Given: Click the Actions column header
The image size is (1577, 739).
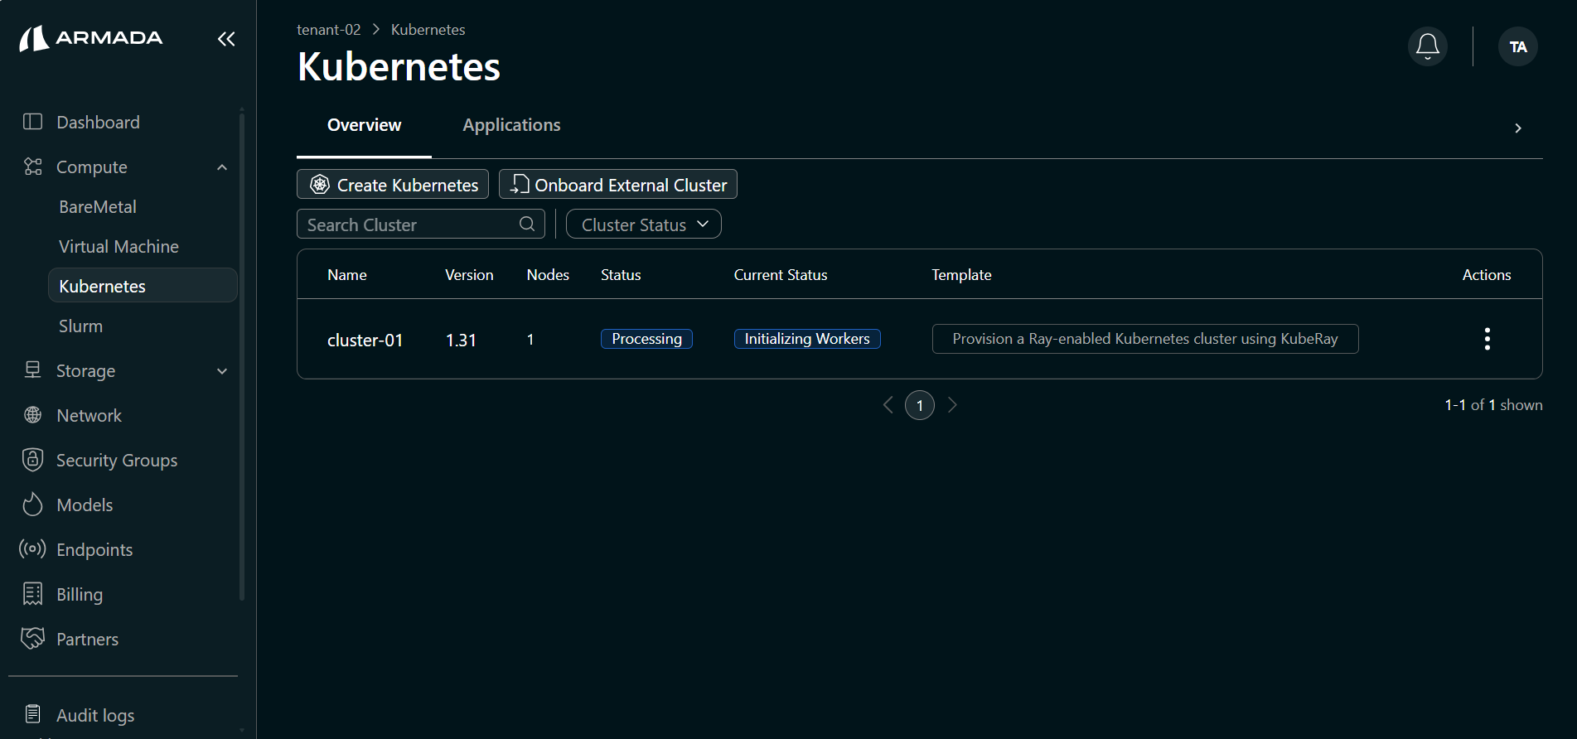Looking at the screenshot, I should point(1487,275).
